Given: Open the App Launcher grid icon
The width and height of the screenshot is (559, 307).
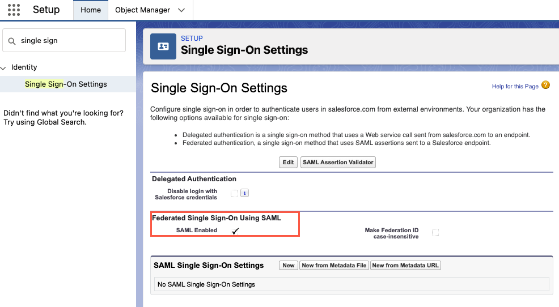Looking at the screenshot, I should pos(14,10).
